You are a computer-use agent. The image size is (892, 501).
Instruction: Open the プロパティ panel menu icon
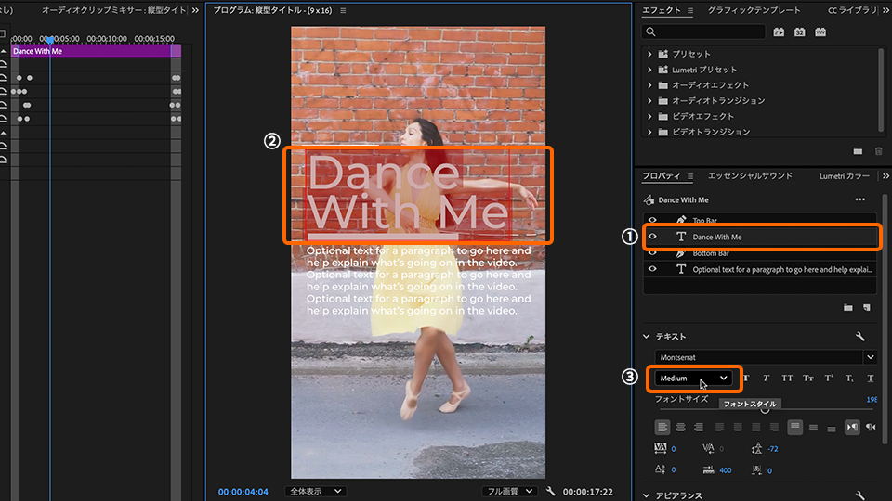tap(690, 176)
